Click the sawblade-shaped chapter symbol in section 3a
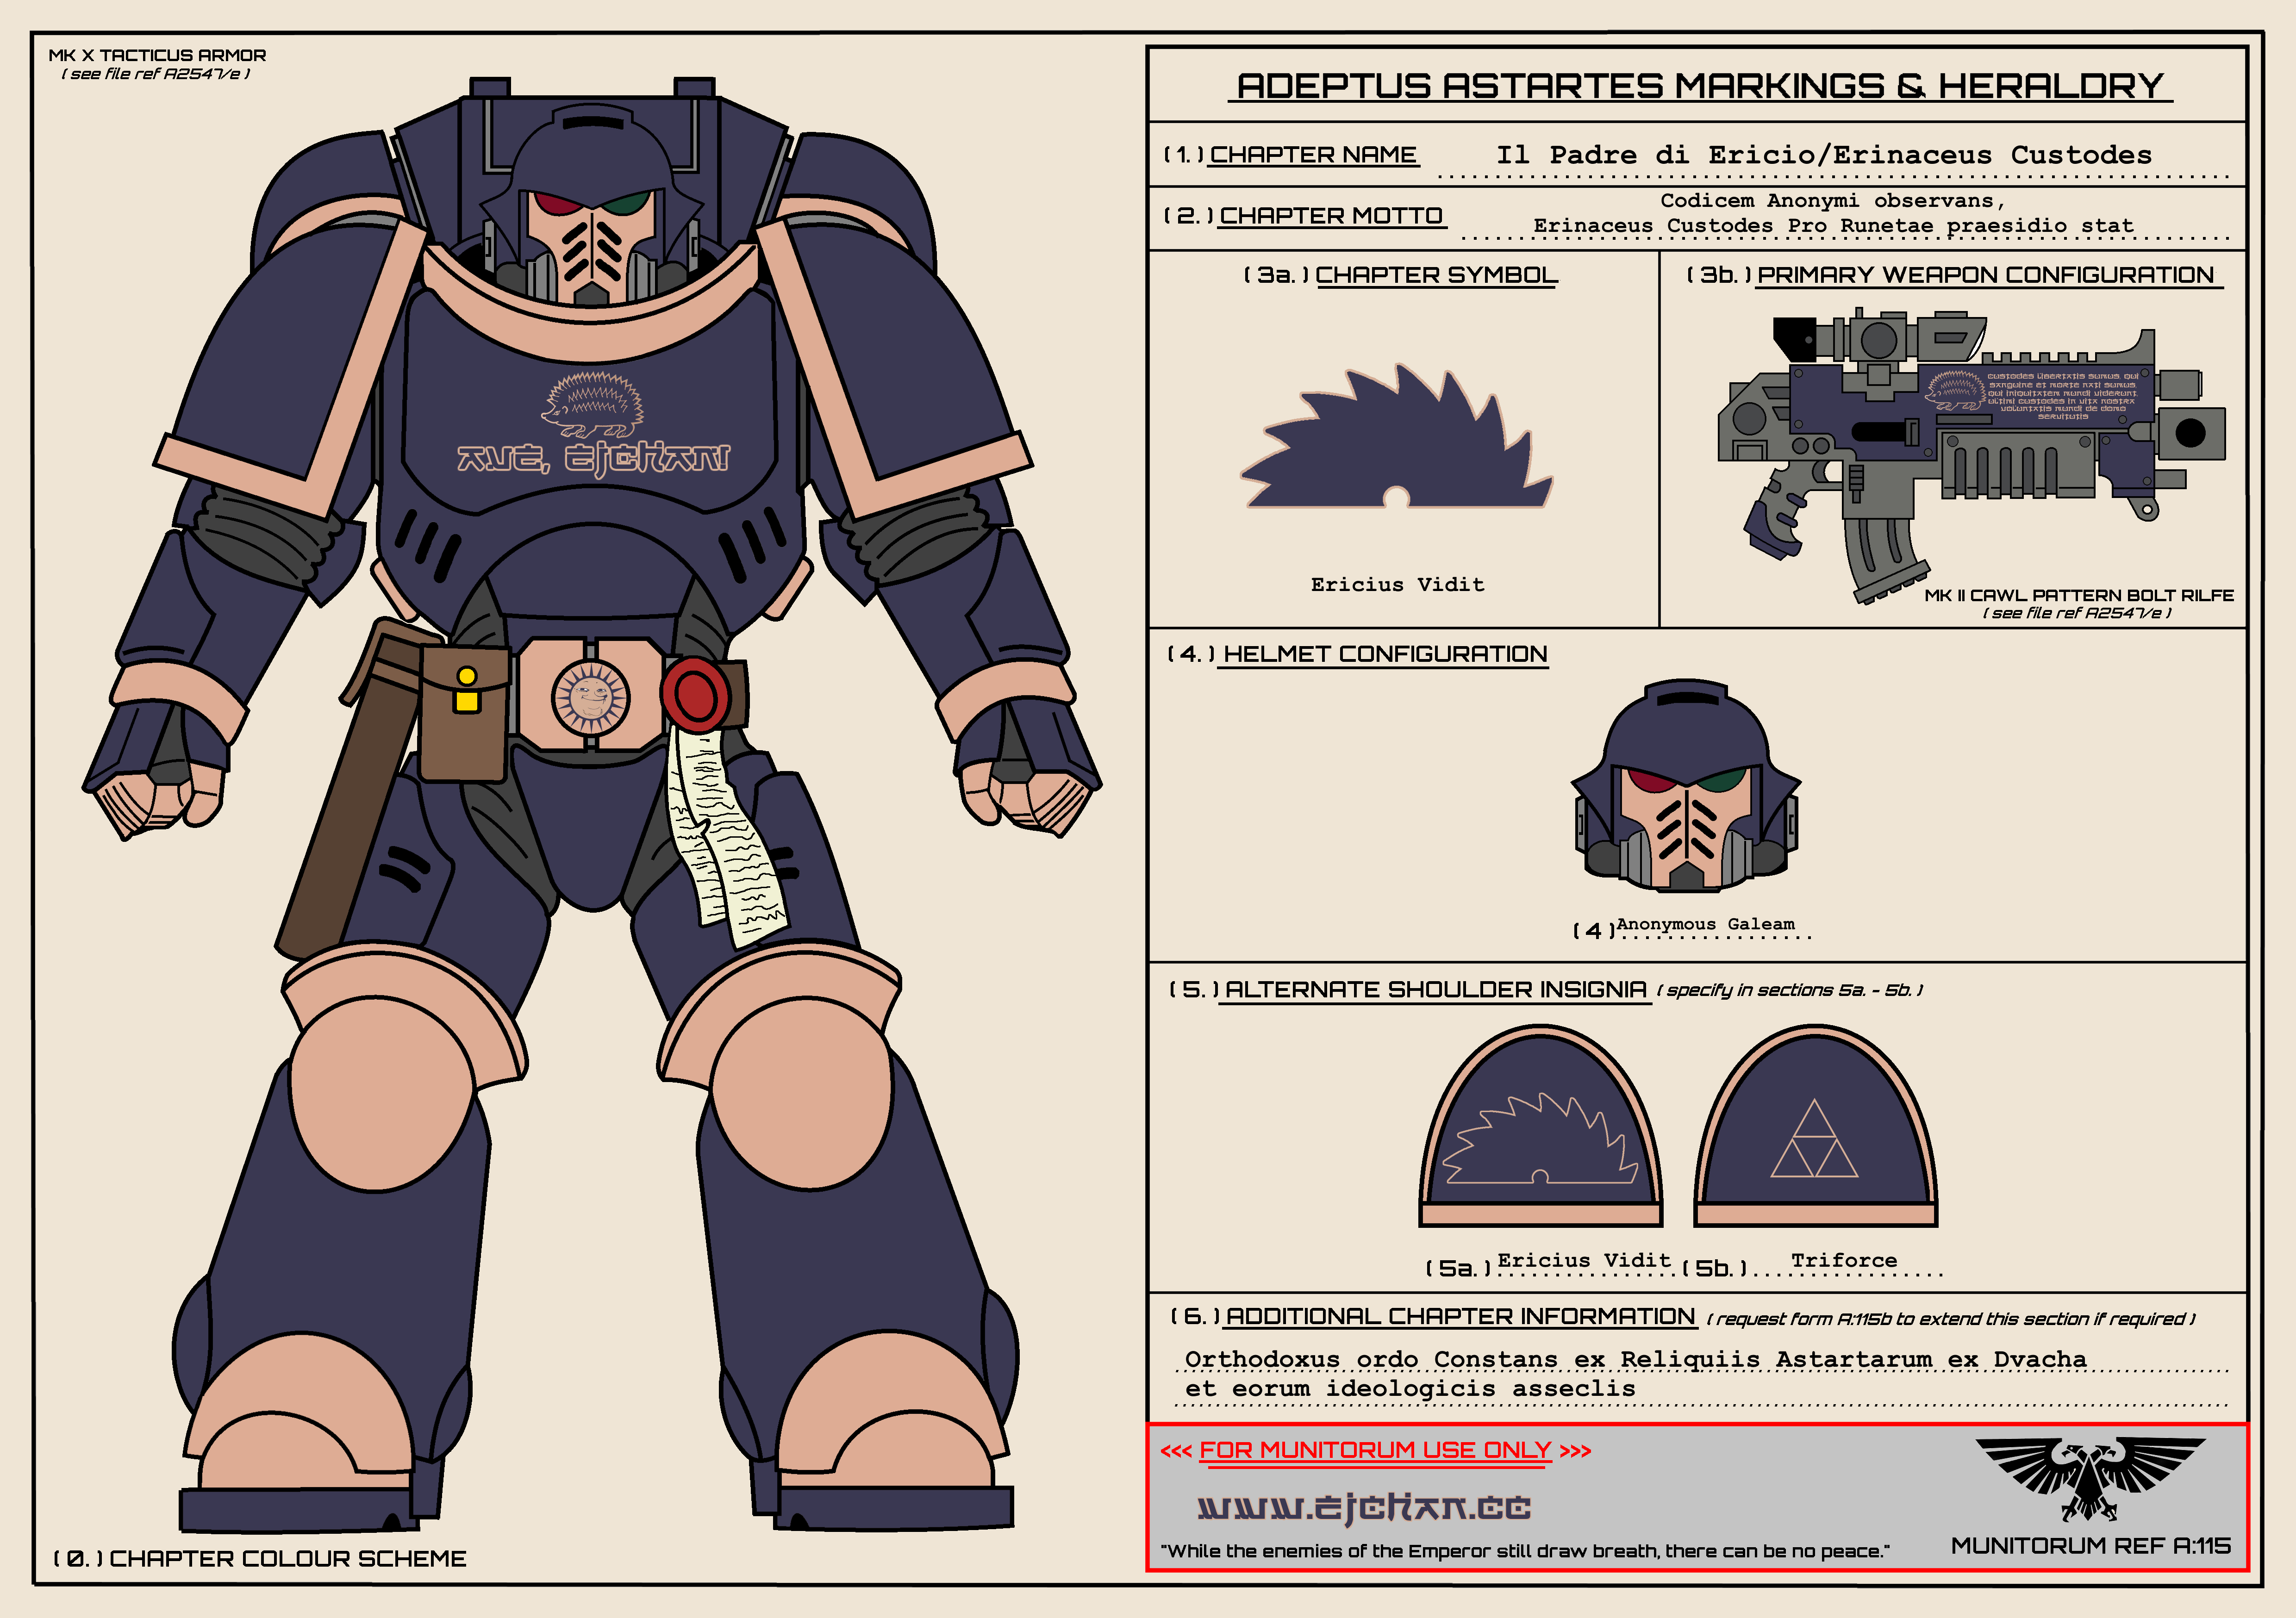The height and width of the screenshot is (1618, 2296). [x=1396, y=437]
